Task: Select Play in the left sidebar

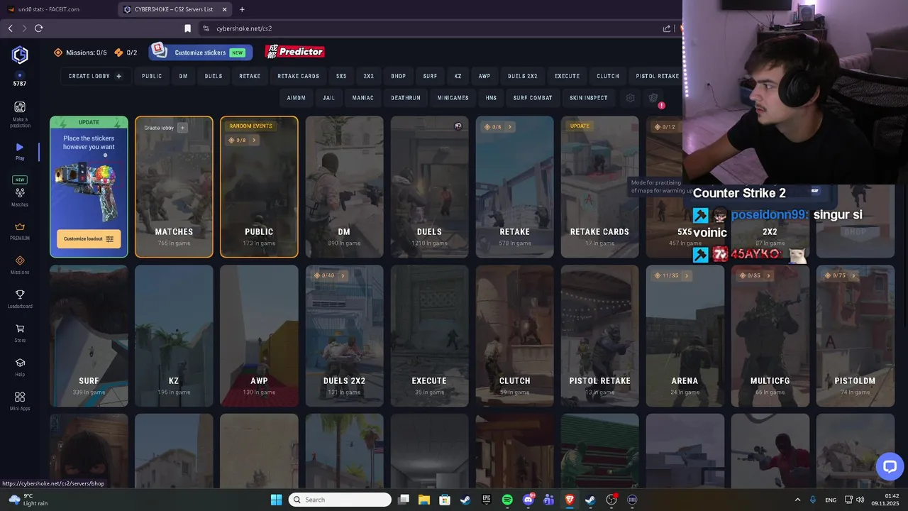Action: [20, 151]
